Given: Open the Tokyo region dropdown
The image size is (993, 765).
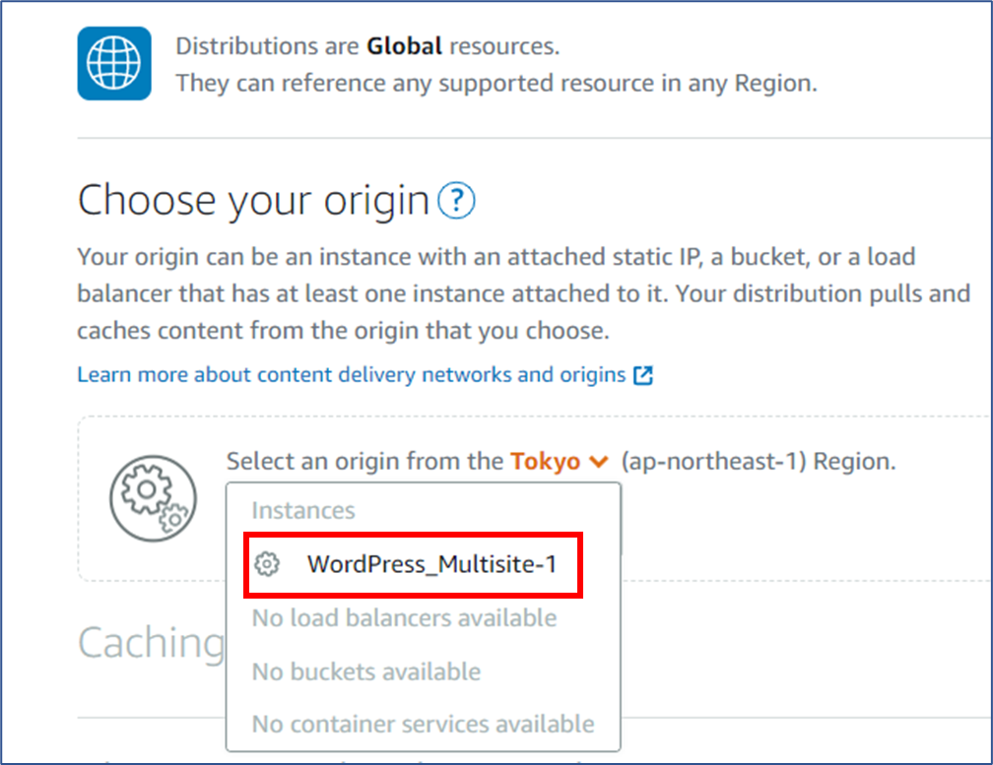Looking at the screenshot, I should [x=560, y=462].
